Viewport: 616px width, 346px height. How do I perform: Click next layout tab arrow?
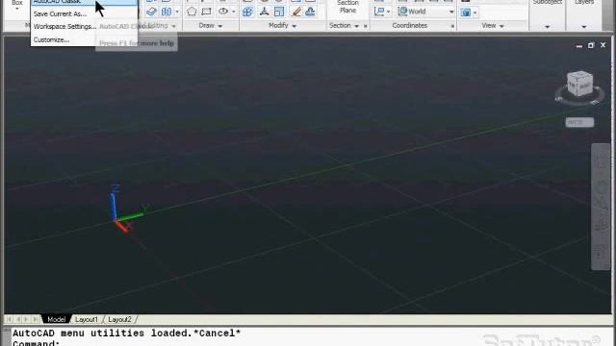(26, 319)
